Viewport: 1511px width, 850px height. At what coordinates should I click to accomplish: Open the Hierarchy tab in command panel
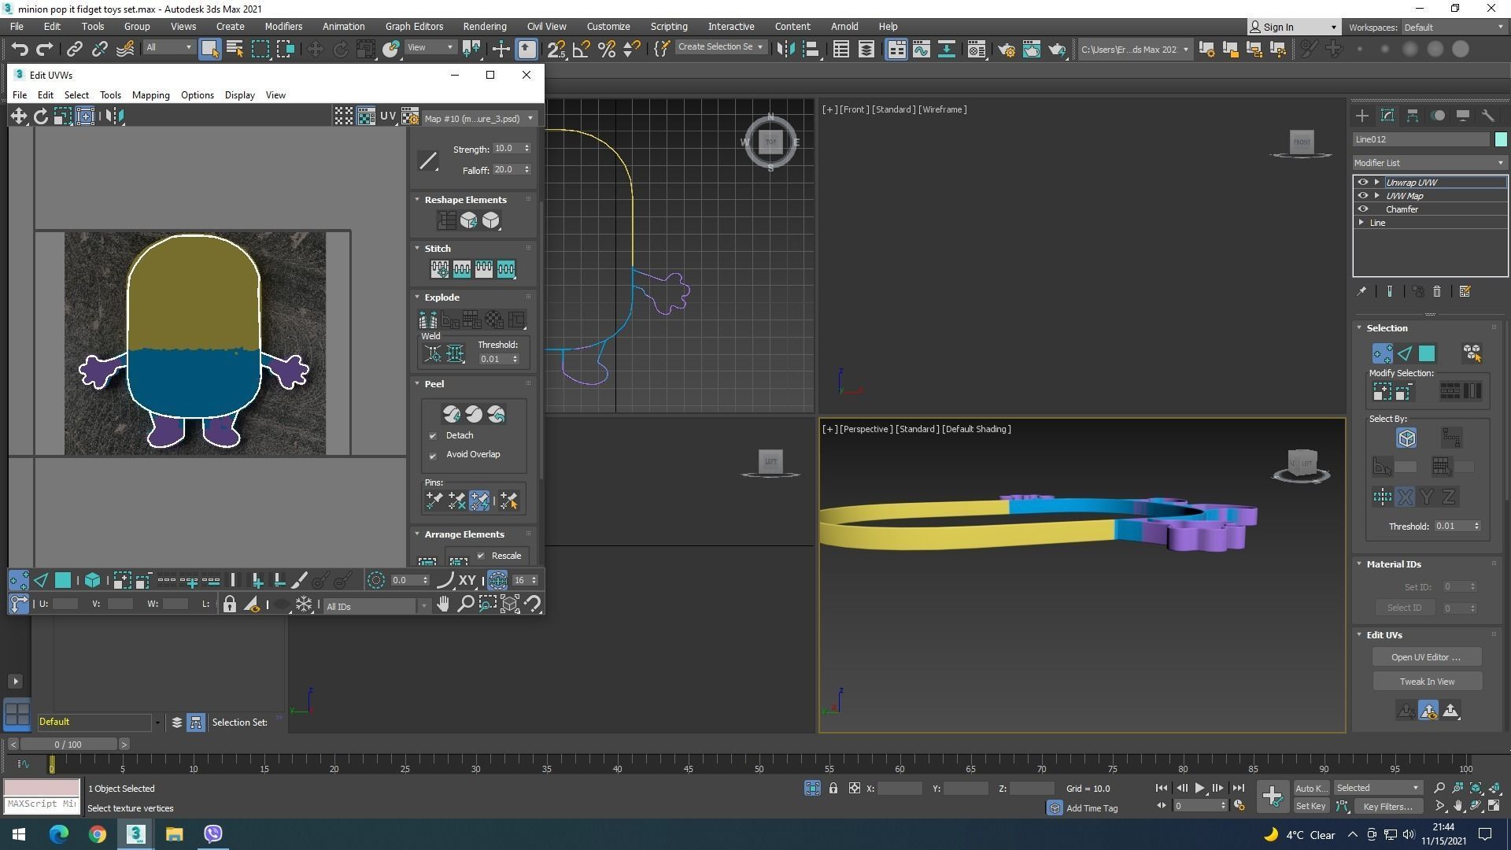pyautogui.click(x=1413, y=116)
